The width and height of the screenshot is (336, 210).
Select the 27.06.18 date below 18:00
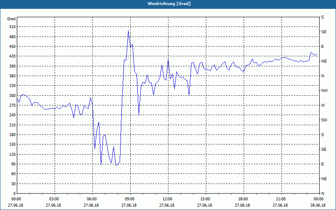pyautogui.click(x=242, y=205)
